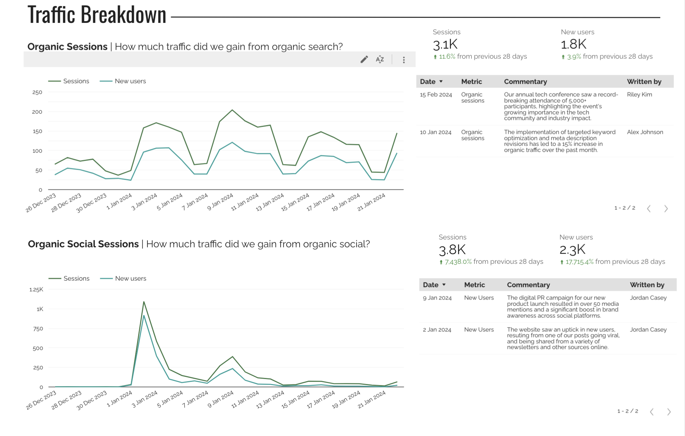Screen dimensions: 685x436
Task: Toggle New users legend in Organic Sessions chart
Action: (x=123, y=81)
